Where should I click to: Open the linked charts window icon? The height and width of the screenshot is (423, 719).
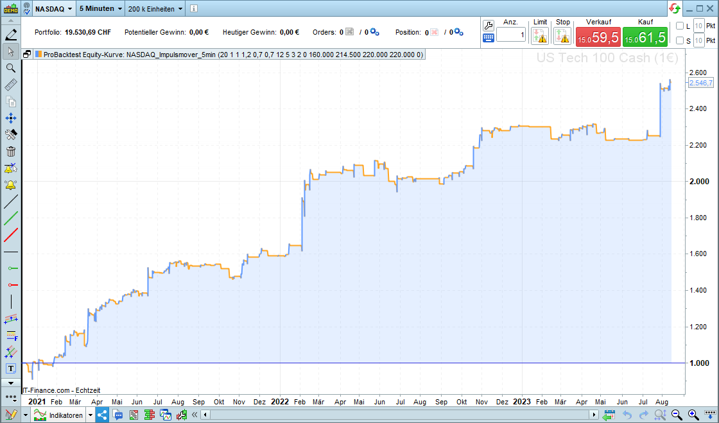166,415
